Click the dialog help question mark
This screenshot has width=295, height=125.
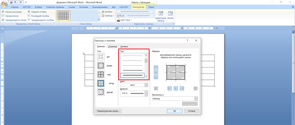(187, 40)
